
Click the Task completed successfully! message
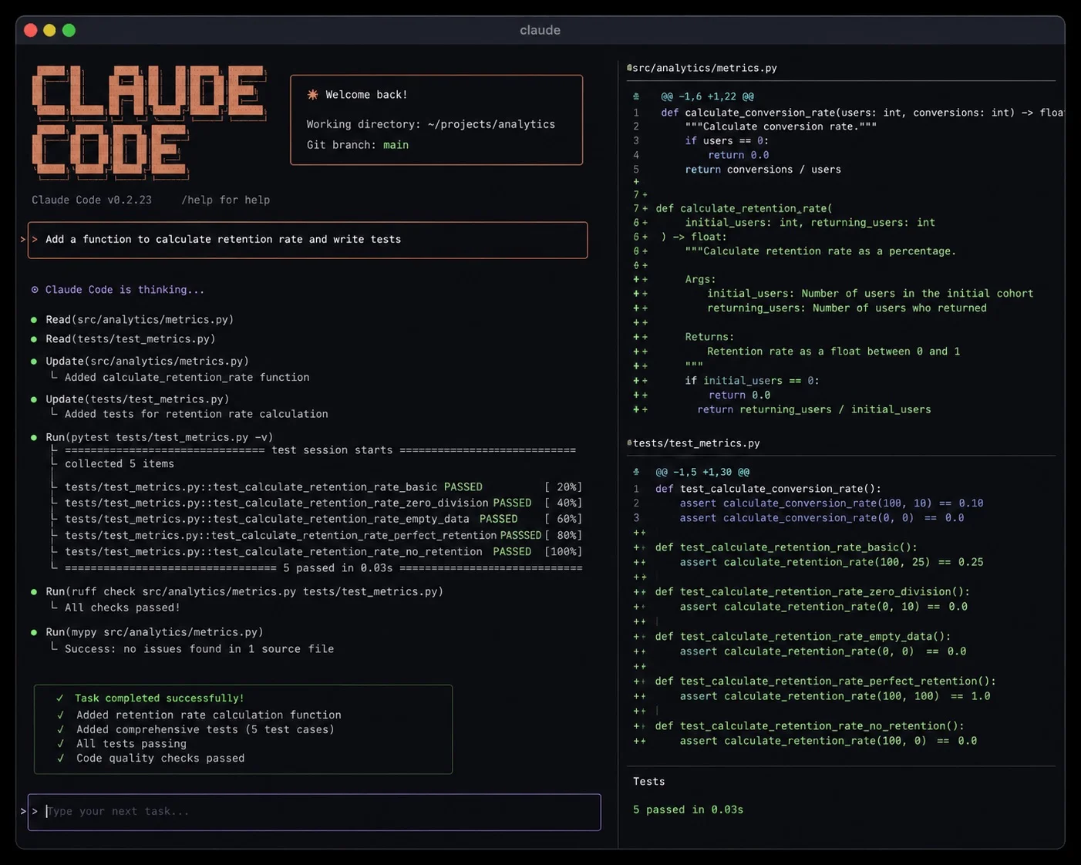160,698
